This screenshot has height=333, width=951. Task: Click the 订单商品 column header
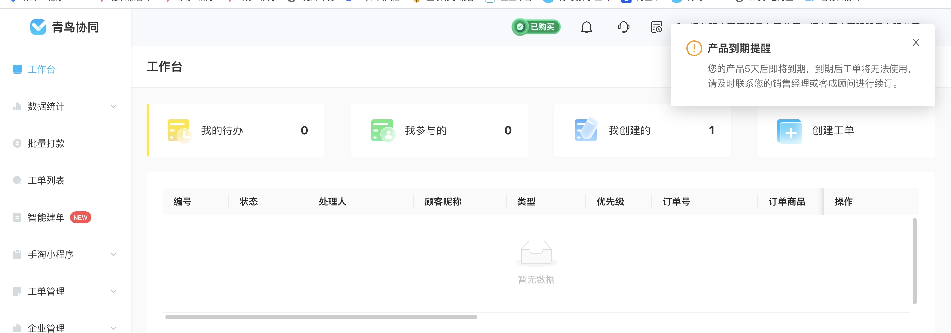point(787,202)
